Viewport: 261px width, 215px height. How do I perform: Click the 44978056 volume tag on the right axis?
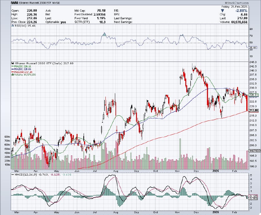tap(255, 151)
